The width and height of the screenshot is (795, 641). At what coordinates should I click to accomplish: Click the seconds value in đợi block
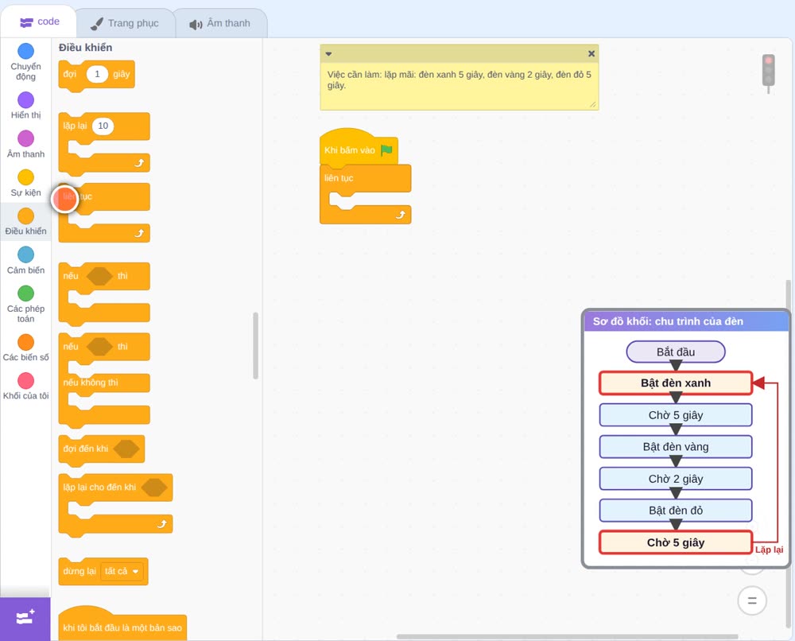click(97, 74)
